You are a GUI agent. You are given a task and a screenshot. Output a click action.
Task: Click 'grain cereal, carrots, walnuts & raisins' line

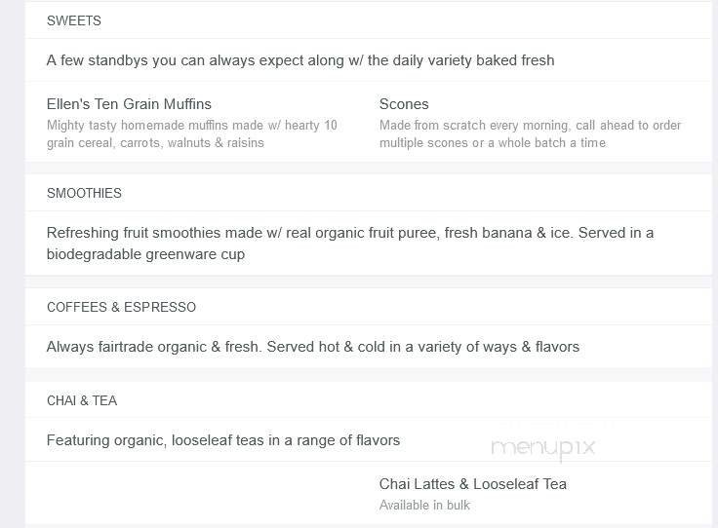155,143
